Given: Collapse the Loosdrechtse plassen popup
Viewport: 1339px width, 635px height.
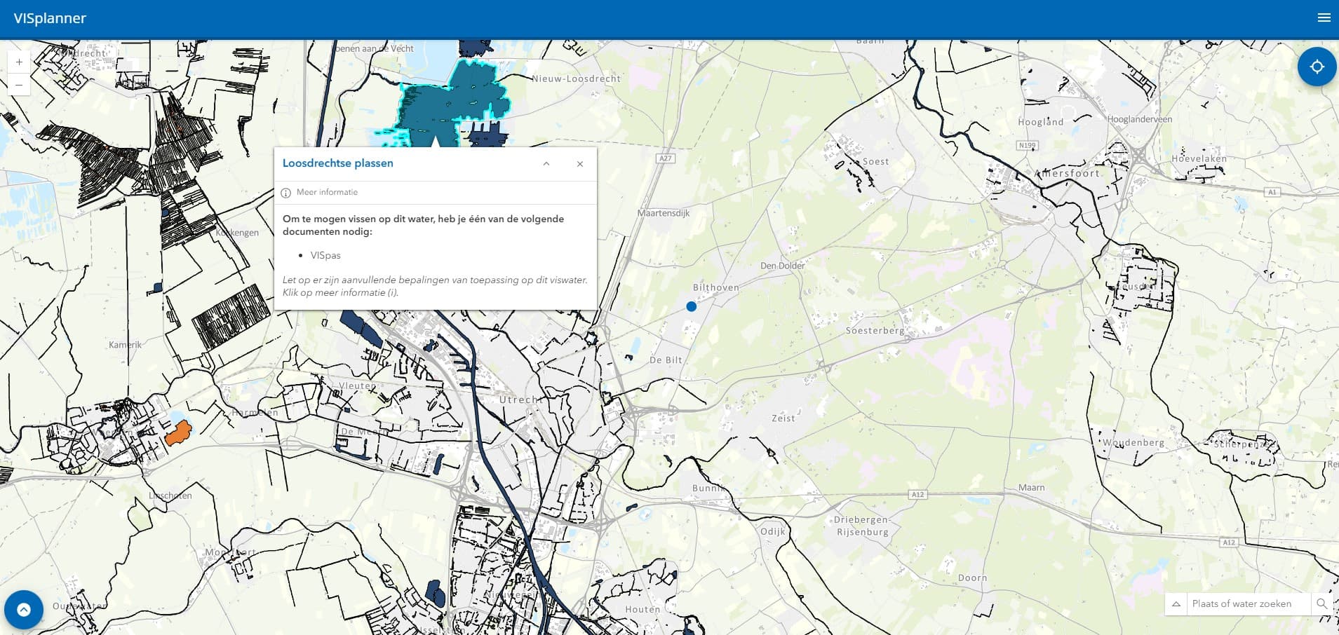Looking at the screenshot, I should pos(546,164).
